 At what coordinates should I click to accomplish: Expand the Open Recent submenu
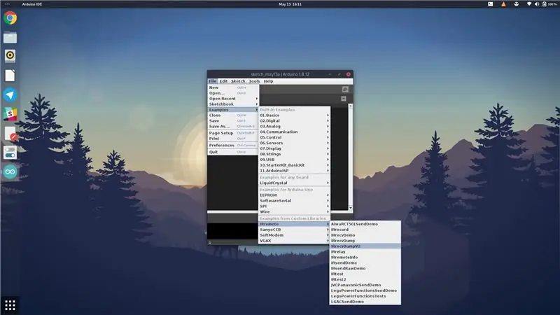coord(233,99)
